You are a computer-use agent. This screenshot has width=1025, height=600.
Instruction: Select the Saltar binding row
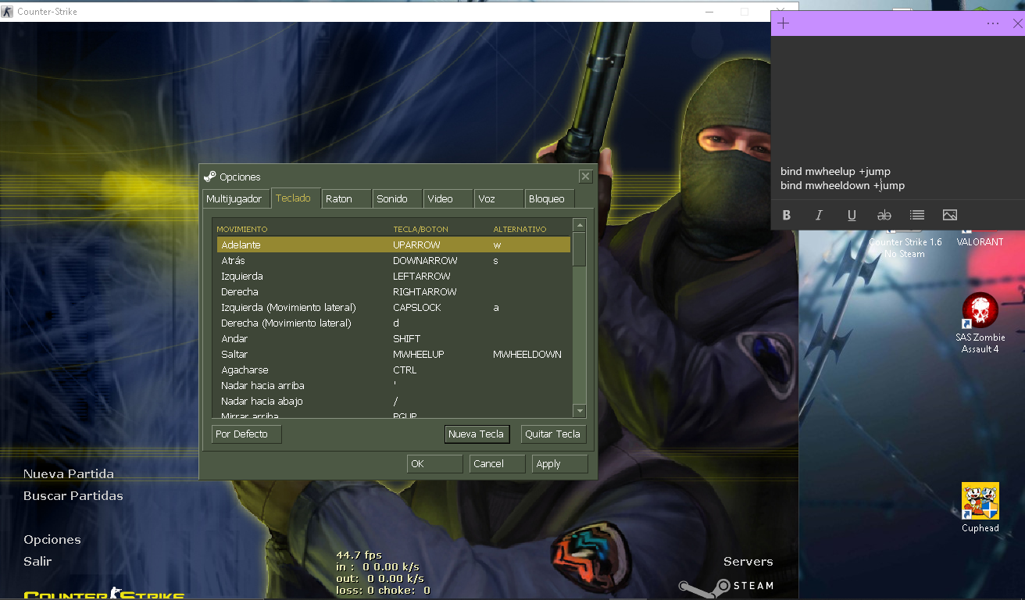coord(394,354)
